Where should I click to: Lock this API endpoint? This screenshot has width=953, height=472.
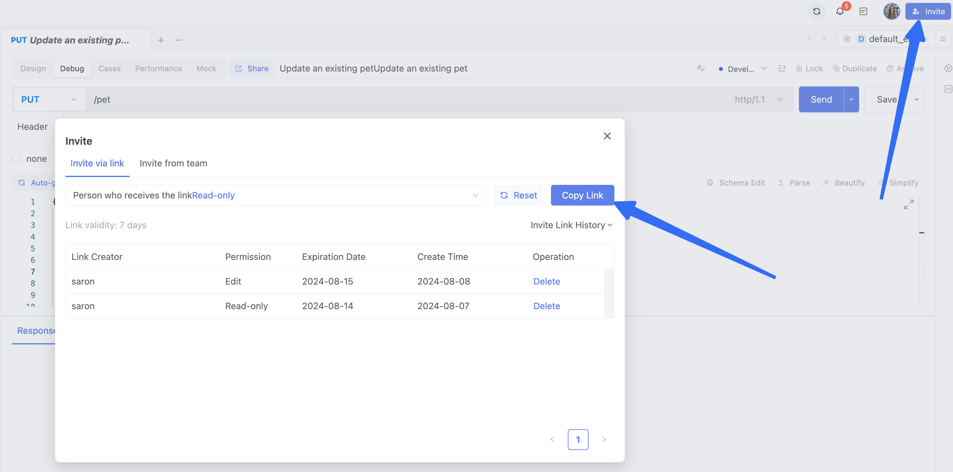(x=810, y=68)
